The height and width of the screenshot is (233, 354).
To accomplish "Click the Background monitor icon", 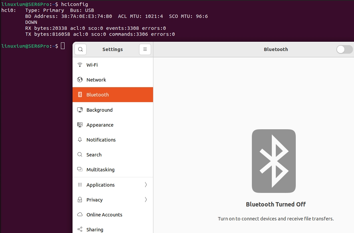I will pyautogui.click(x=80, y=110).
